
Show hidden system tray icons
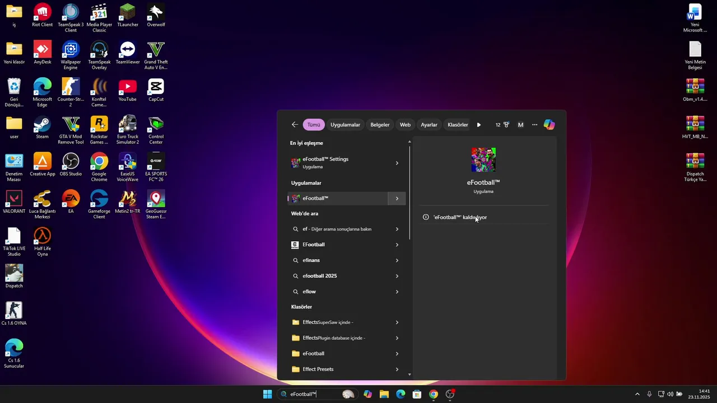(637, 394)
